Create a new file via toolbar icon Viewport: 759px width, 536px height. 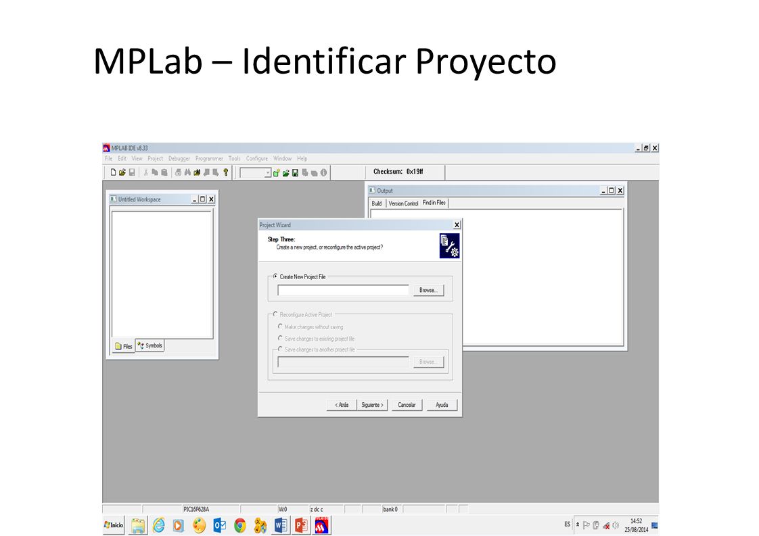pos(113,172)
